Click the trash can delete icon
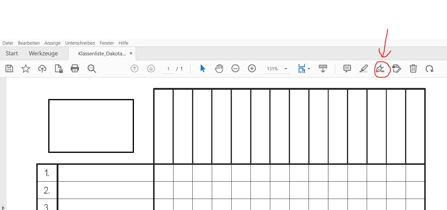The image size is (447, 210). [413, 69]
